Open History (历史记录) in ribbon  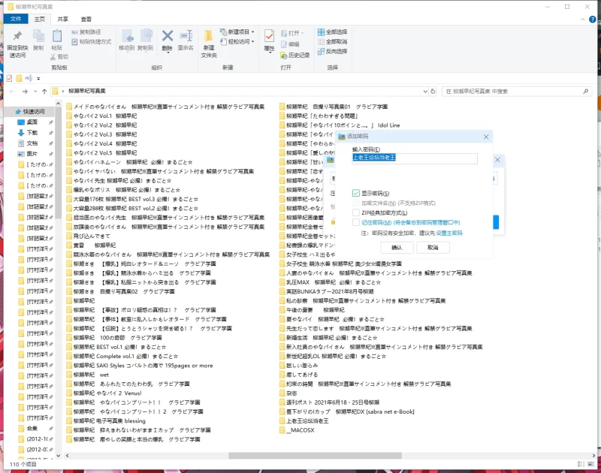click(x=295, y=55)
